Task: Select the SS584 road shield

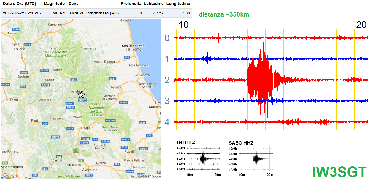Action: pyautogui.click(x=85, y=139)
